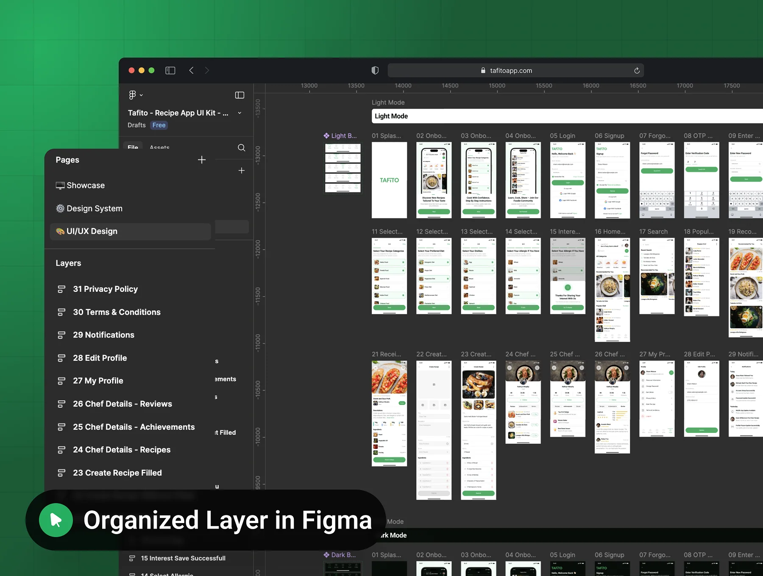Screen dimensions: 763x576
Task: Click the frame icon beside 29 Notifications
Action: 61,335
